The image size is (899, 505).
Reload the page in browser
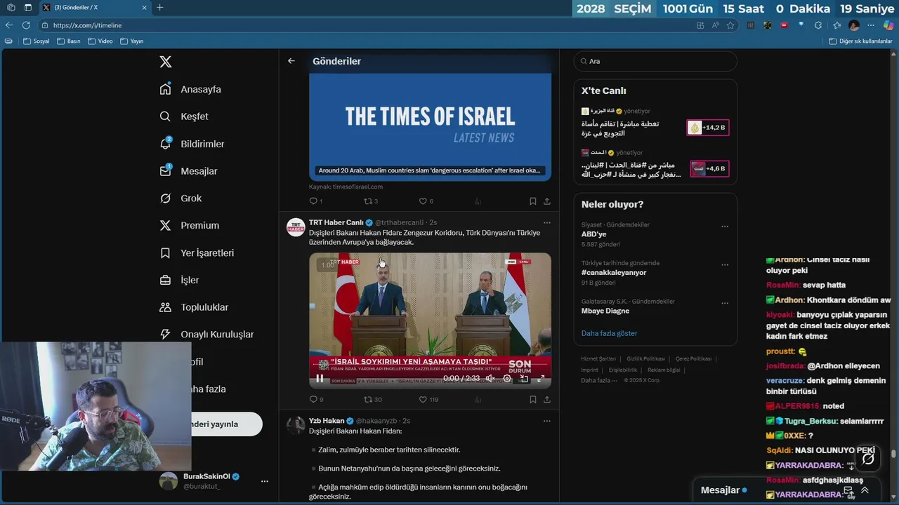(x=26, y=25)
